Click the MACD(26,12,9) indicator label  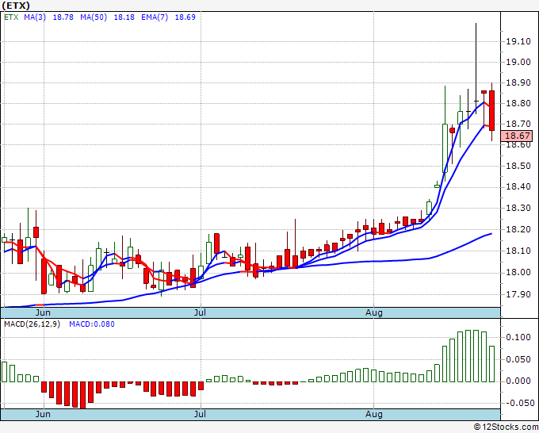[x=32, y=324]
